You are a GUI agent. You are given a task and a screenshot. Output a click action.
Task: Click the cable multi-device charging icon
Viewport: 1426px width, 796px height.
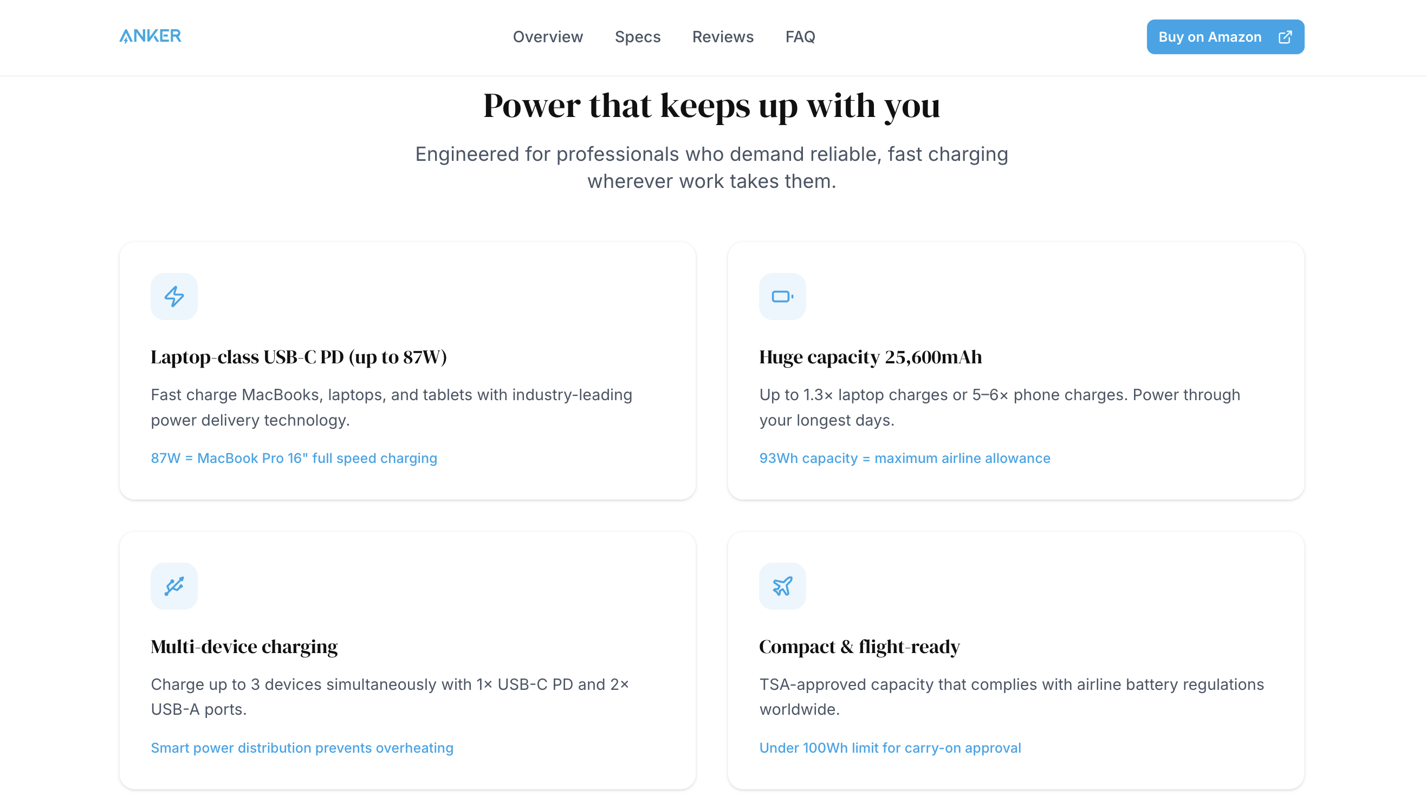tap(174, 586)
